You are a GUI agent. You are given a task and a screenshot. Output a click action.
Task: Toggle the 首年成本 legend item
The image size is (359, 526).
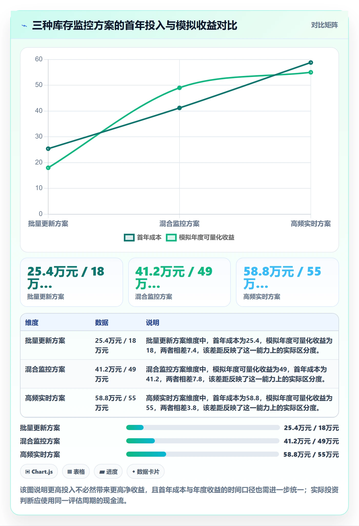point(143,237)
